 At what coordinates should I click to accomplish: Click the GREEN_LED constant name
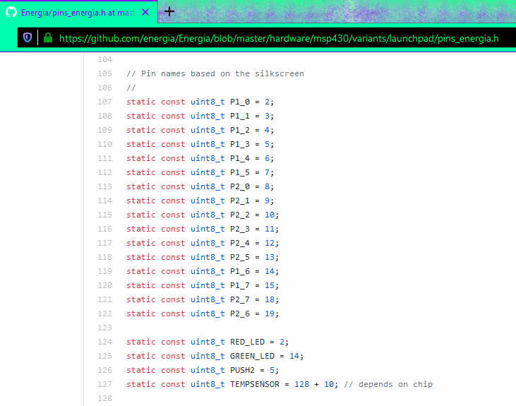[254, 356]
